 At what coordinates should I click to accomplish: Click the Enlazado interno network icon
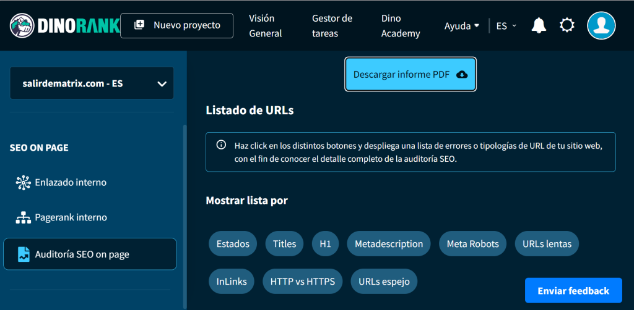click(24, 182)
